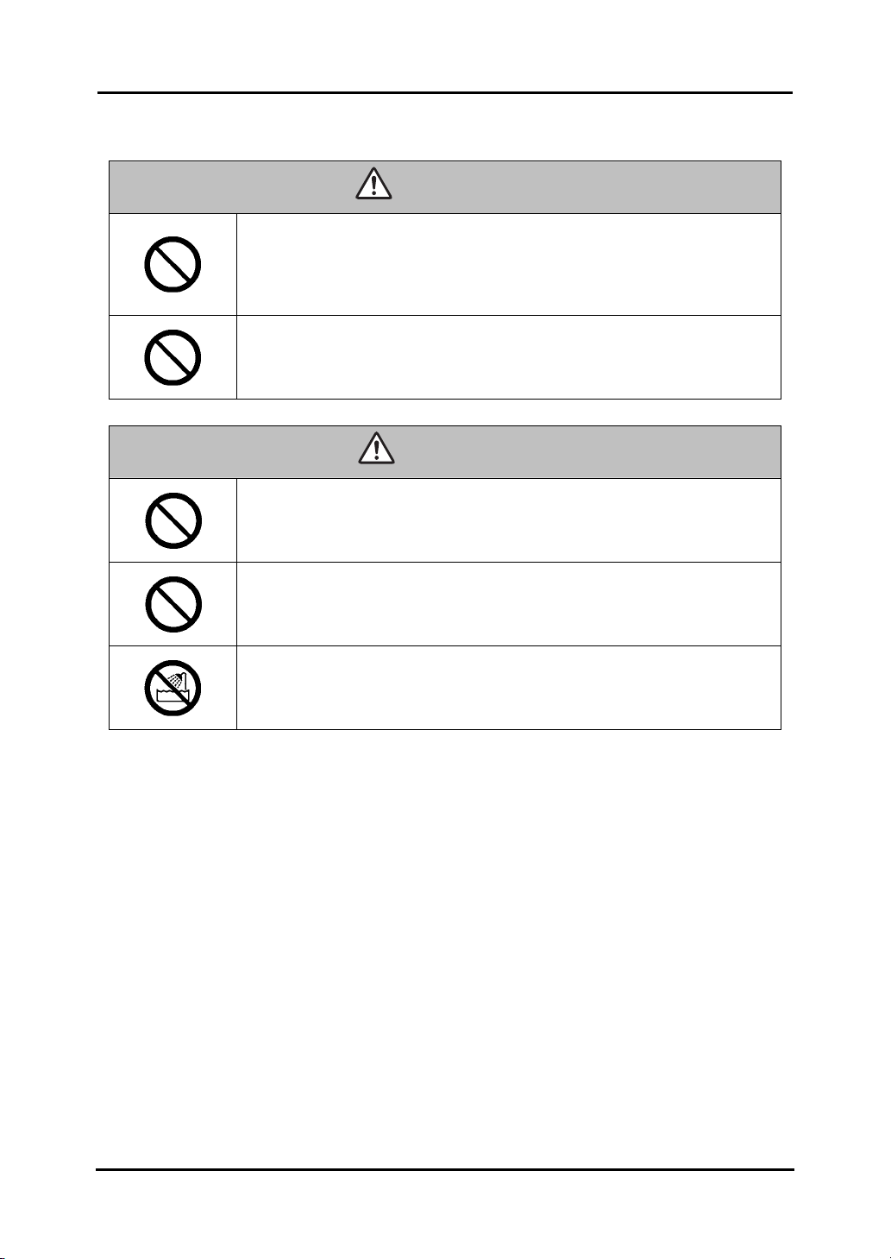Click the blank footer area beneath the footer rule
The height and width of the screenshot is (1259, 891).
pyautogui.click(x=444, y=1212)
